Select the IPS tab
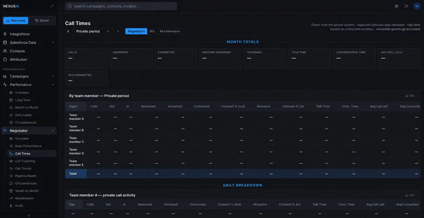 coord(152,31)
